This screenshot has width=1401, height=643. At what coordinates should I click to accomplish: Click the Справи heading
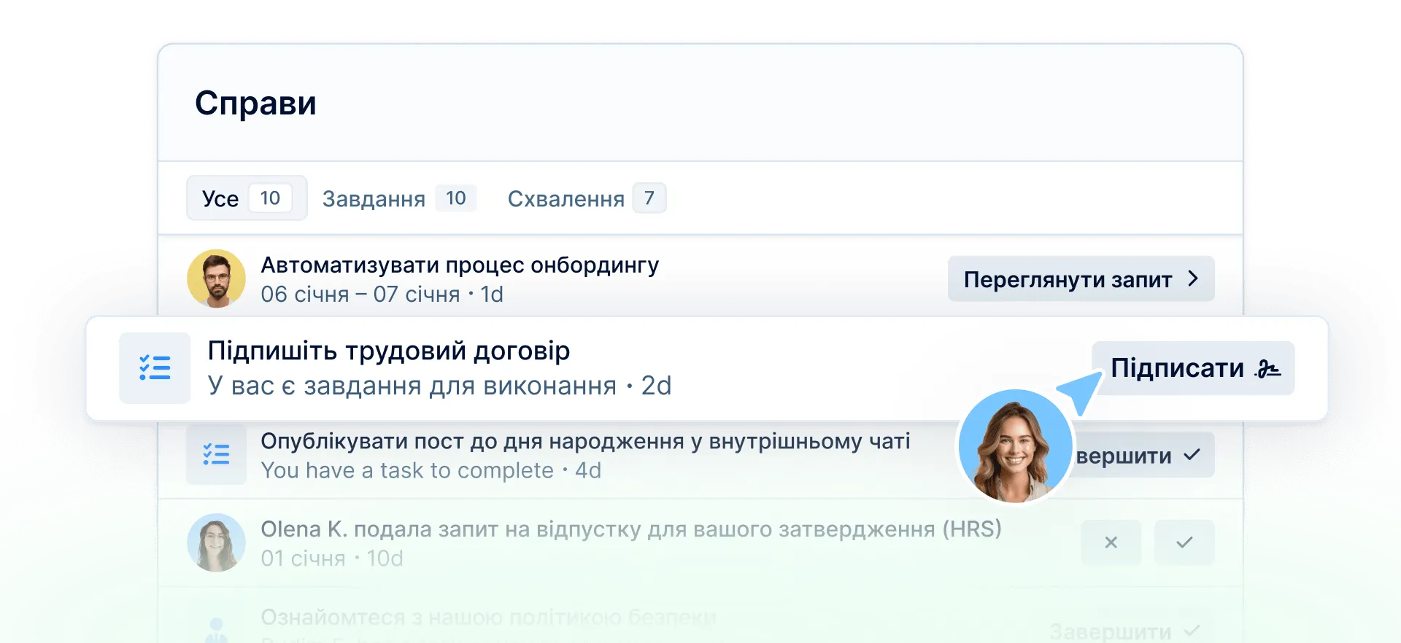click(255, 103)
